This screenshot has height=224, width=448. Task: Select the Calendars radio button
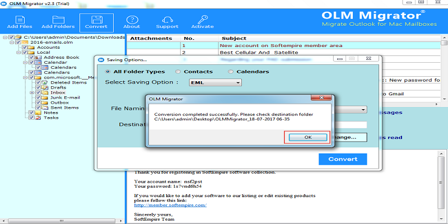pyautogui.click(x=231, y=72)
